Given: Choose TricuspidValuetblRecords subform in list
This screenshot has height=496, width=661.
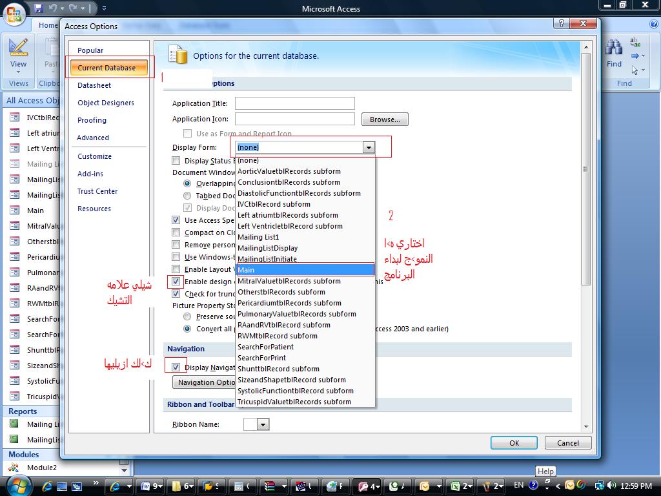Looking at the screenshot, I should [305, 402].
